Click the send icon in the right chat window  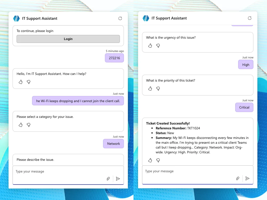click(247, 178)
